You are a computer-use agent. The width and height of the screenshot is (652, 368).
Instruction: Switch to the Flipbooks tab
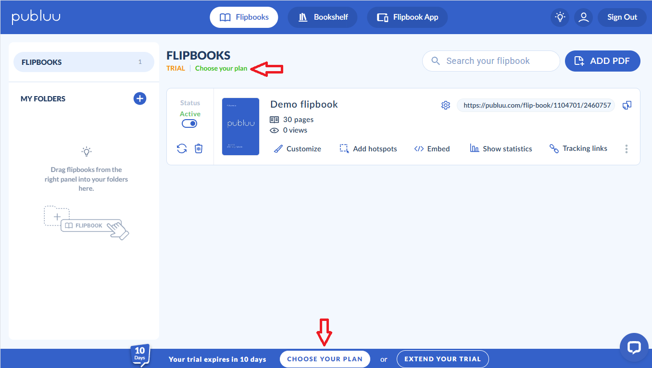(244, 17)
